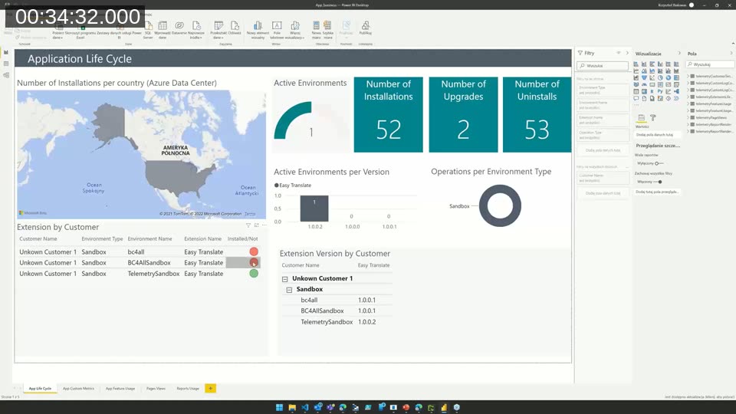This screenshot has height=414, width=736.
Task: Open Windows Start menu in taskbar
Action: tap(279, 407)
